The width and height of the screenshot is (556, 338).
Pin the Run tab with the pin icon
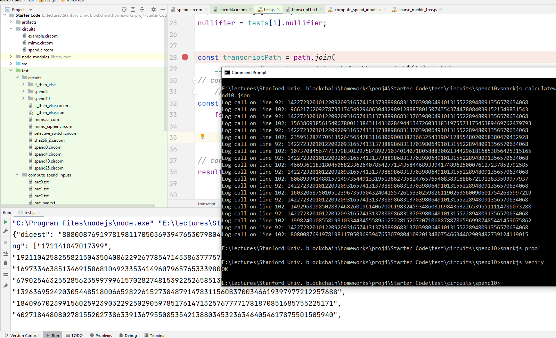[x=6, y=286]
